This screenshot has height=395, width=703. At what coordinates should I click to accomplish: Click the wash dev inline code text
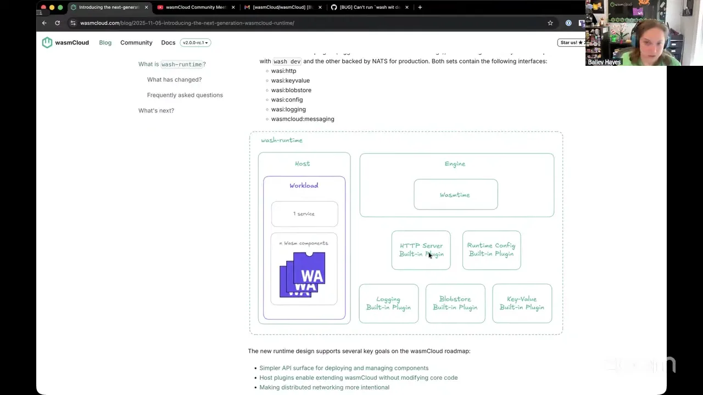(x=287, y=61)
